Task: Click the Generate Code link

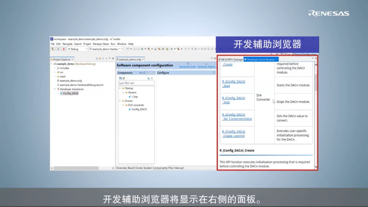Action: coord(187,67)
